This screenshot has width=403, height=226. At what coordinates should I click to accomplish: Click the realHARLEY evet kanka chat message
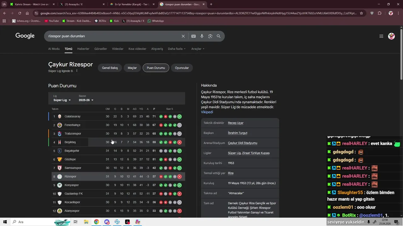pos(364,143)
